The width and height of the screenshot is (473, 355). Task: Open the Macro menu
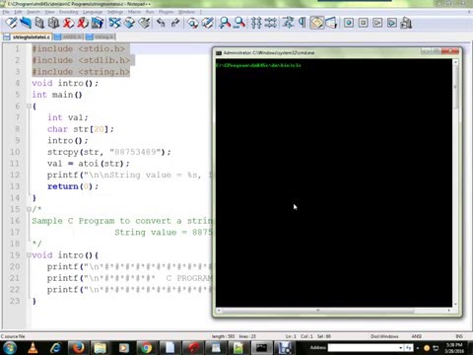[x=134, y=12]
